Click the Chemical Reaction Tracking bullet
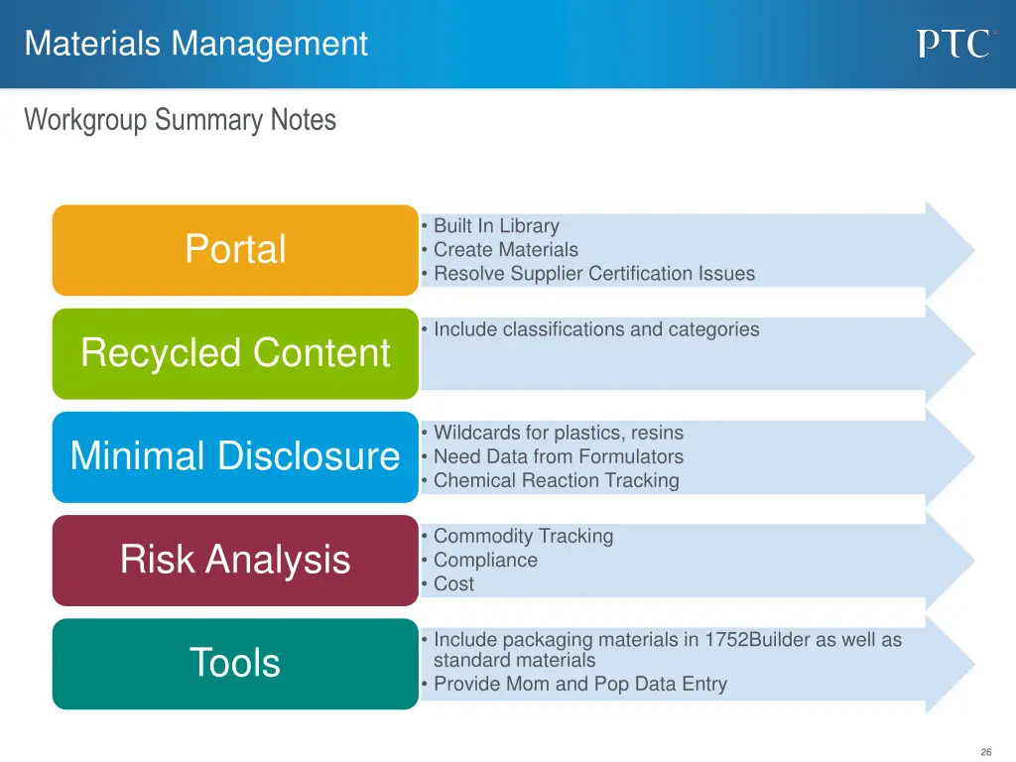Screen dimensions: 1016x762 coord(554,481)
